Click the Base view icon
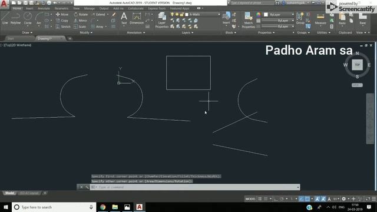This screenshot has height=212, width=377. [x=363, y=19]
